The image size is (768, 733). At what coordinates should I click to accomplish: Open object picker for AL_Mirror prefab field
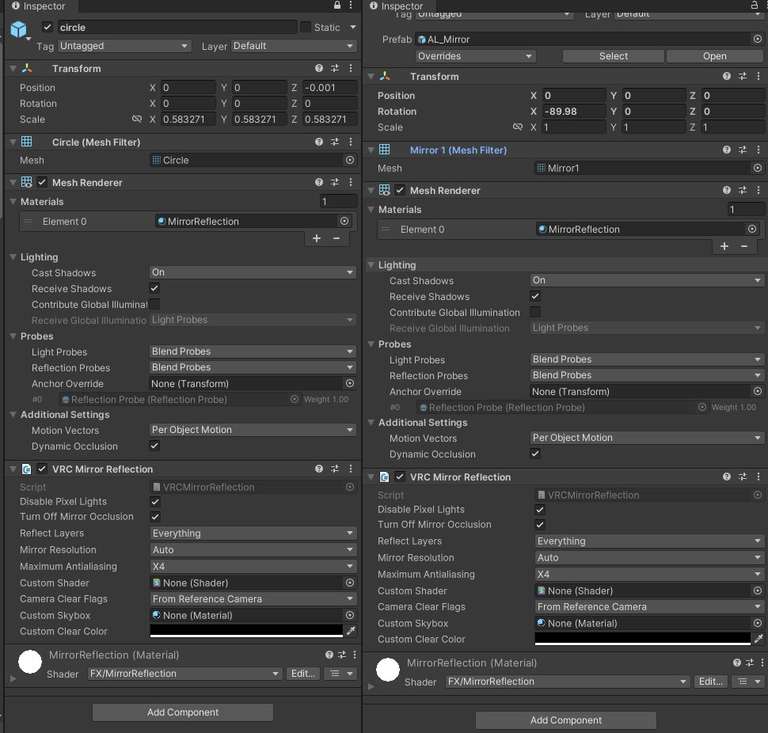(757, 39)
